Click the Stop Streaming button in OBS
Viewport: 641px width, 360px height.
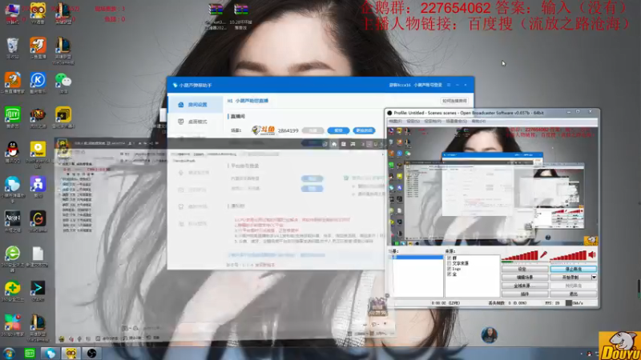pos(573,269)
